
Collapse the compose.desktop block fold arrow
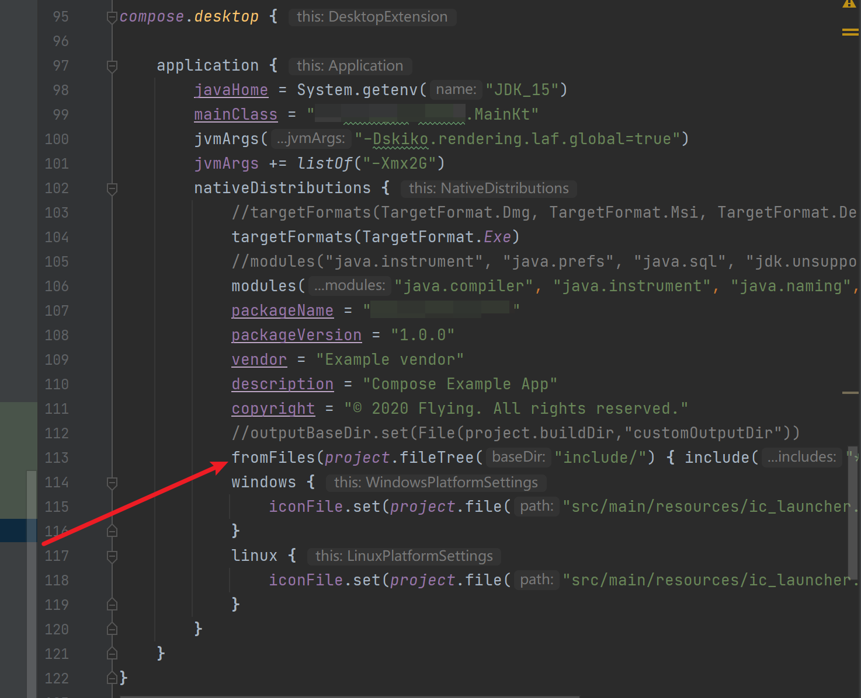tap(112, 16)
